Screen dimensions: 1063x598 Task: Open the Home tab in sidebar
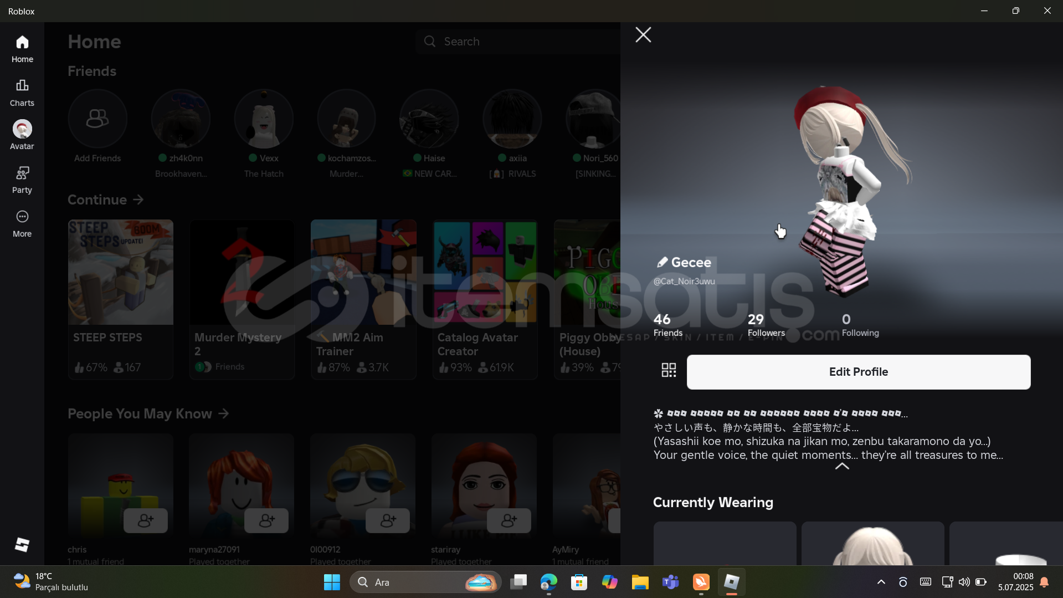tap(22, 49)
